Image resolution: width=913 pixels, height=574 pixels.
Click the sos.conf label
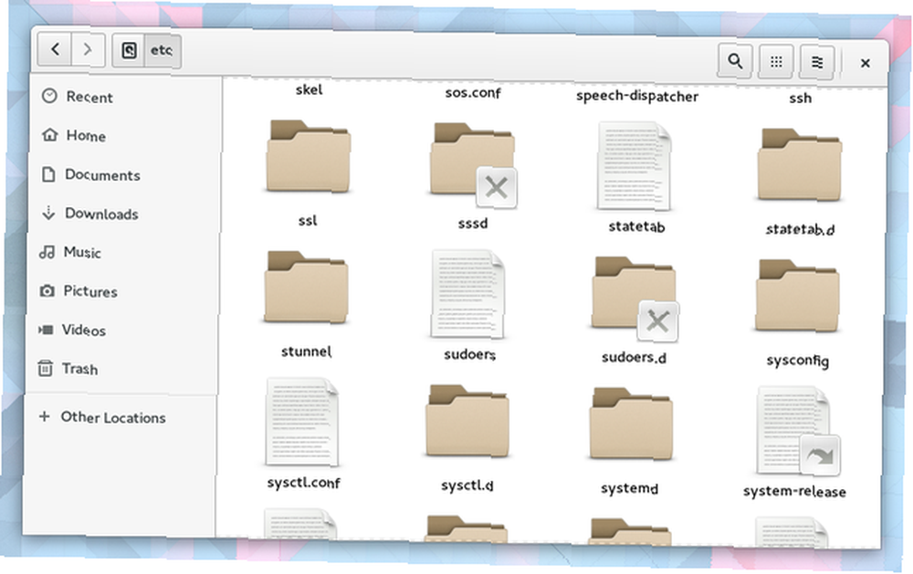point(473,92)
